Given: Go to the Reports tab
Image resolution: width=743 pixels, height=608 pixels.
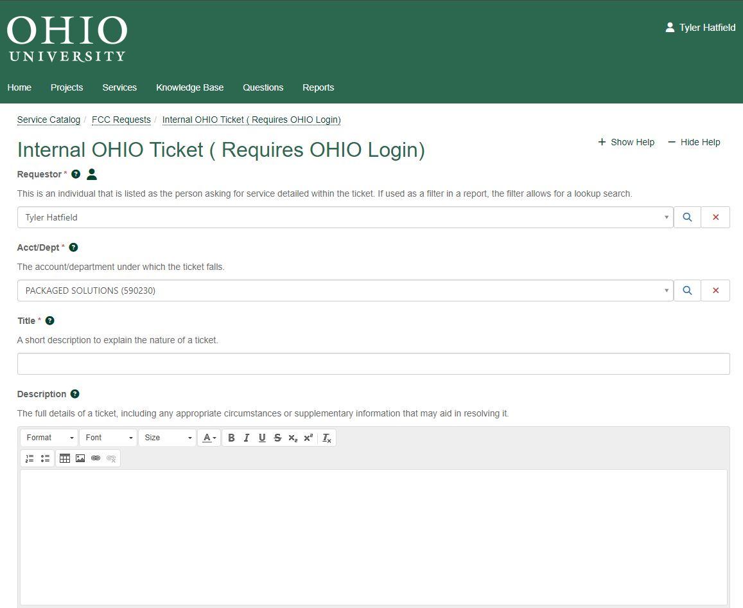Looking at the screenshot, I should (x=318, y=87).
